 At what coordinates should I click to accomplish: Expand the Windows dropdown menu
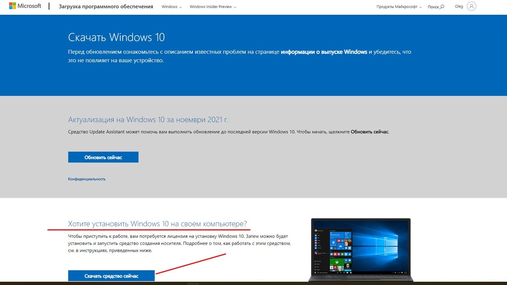(172, 7)
